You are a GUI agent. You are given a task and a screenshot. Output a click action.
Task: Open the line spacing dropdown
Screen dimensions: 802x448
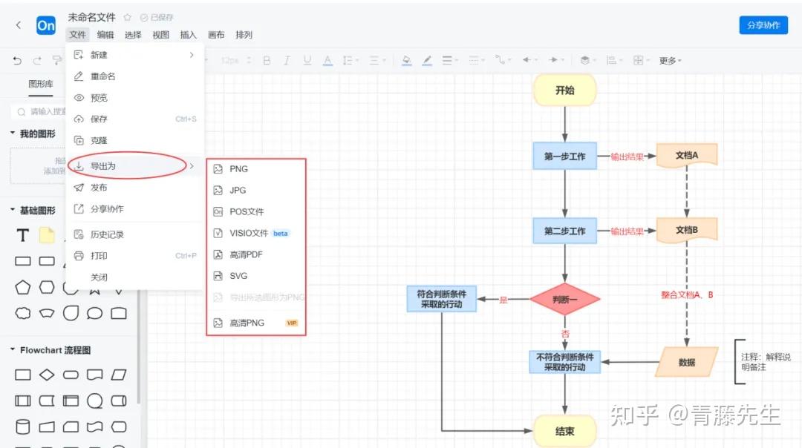[x=351, y=60]
